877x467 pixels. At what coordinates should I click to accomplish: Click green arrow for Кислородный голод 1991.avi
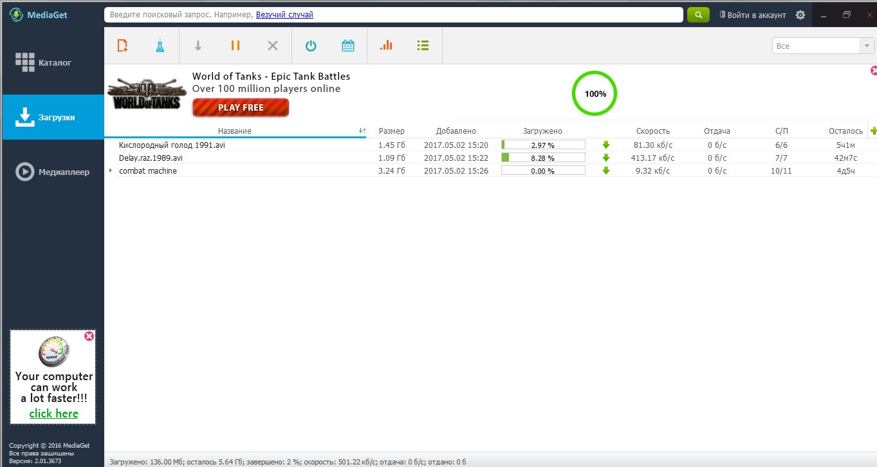coord(605,145)
